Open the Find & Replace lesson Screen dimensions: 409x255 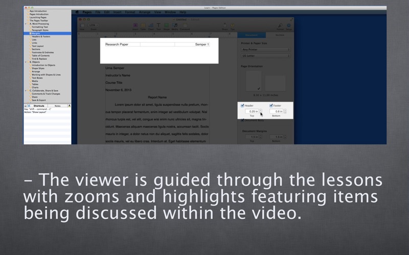[x=39, y=59]
